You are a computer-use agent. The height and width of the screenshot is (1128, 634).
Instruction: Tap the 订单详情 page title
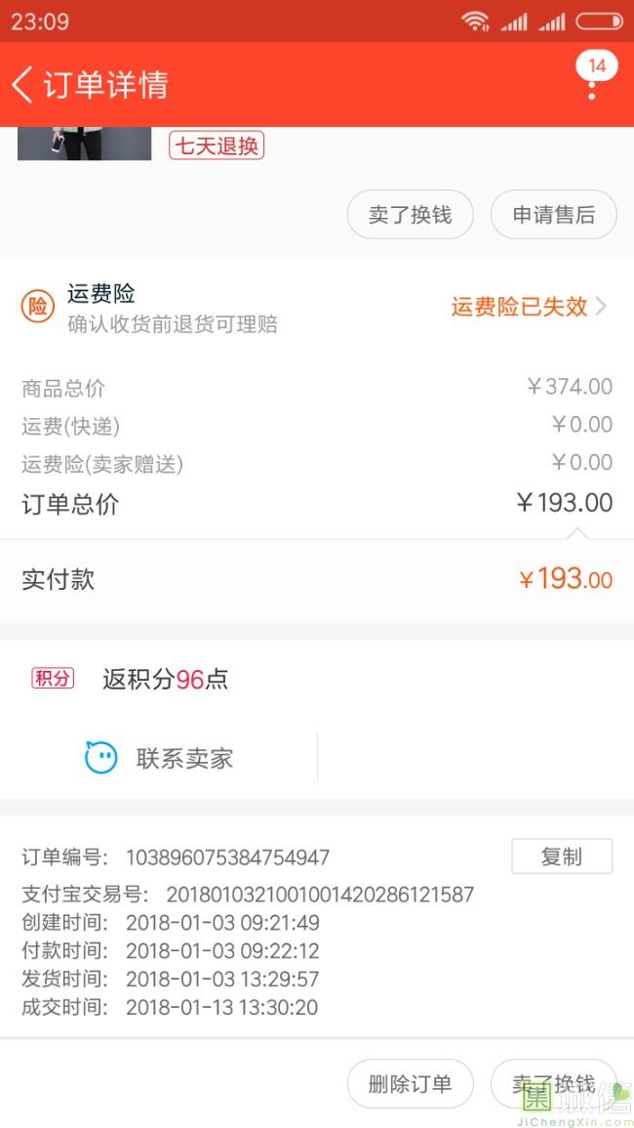pyautogui.click(x=105, y=85)
